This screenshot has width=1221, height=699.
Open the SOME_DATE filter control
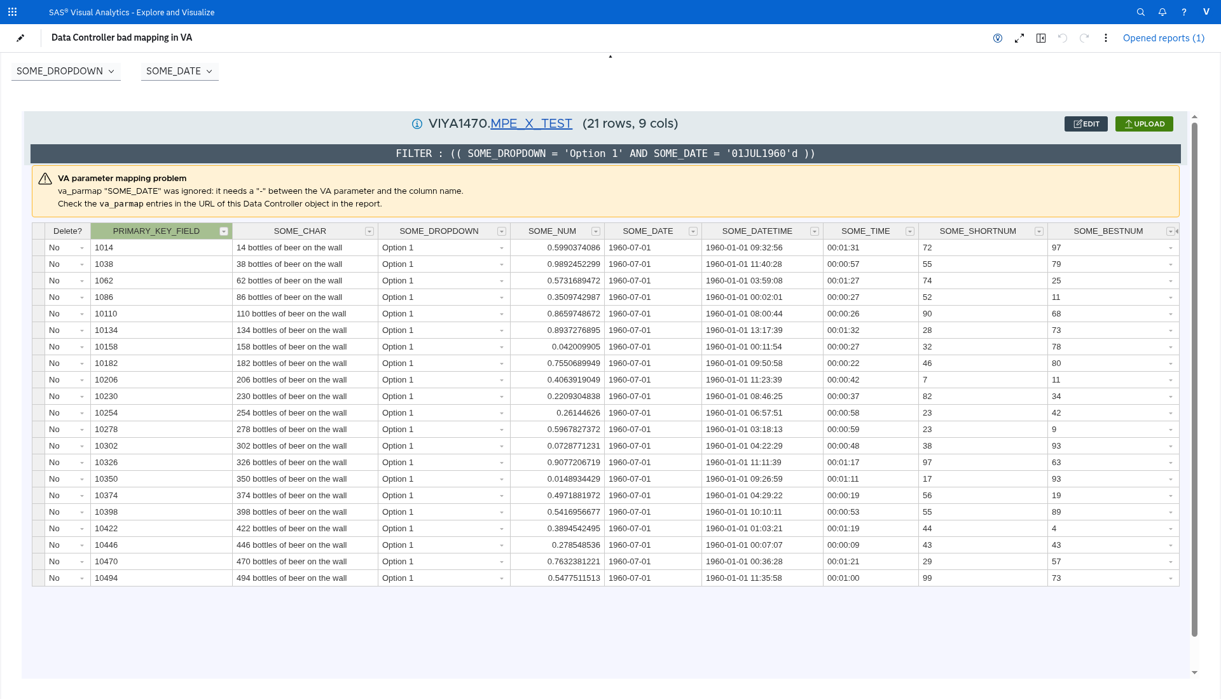pos(179,71)
